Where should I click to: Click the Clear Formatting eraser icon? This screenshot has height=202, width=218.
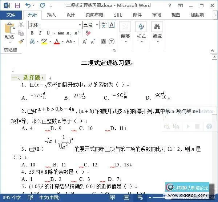pos(88,33)
